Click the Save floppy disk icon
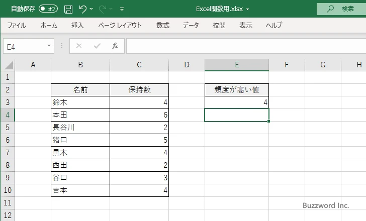This screenshot has height=221, width=366. point(68,9)
